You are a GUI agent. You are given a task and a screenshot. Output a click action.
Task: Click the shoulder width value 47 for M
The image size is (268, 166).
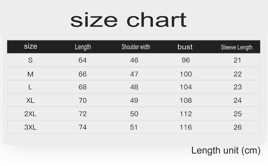coord(134,74)
